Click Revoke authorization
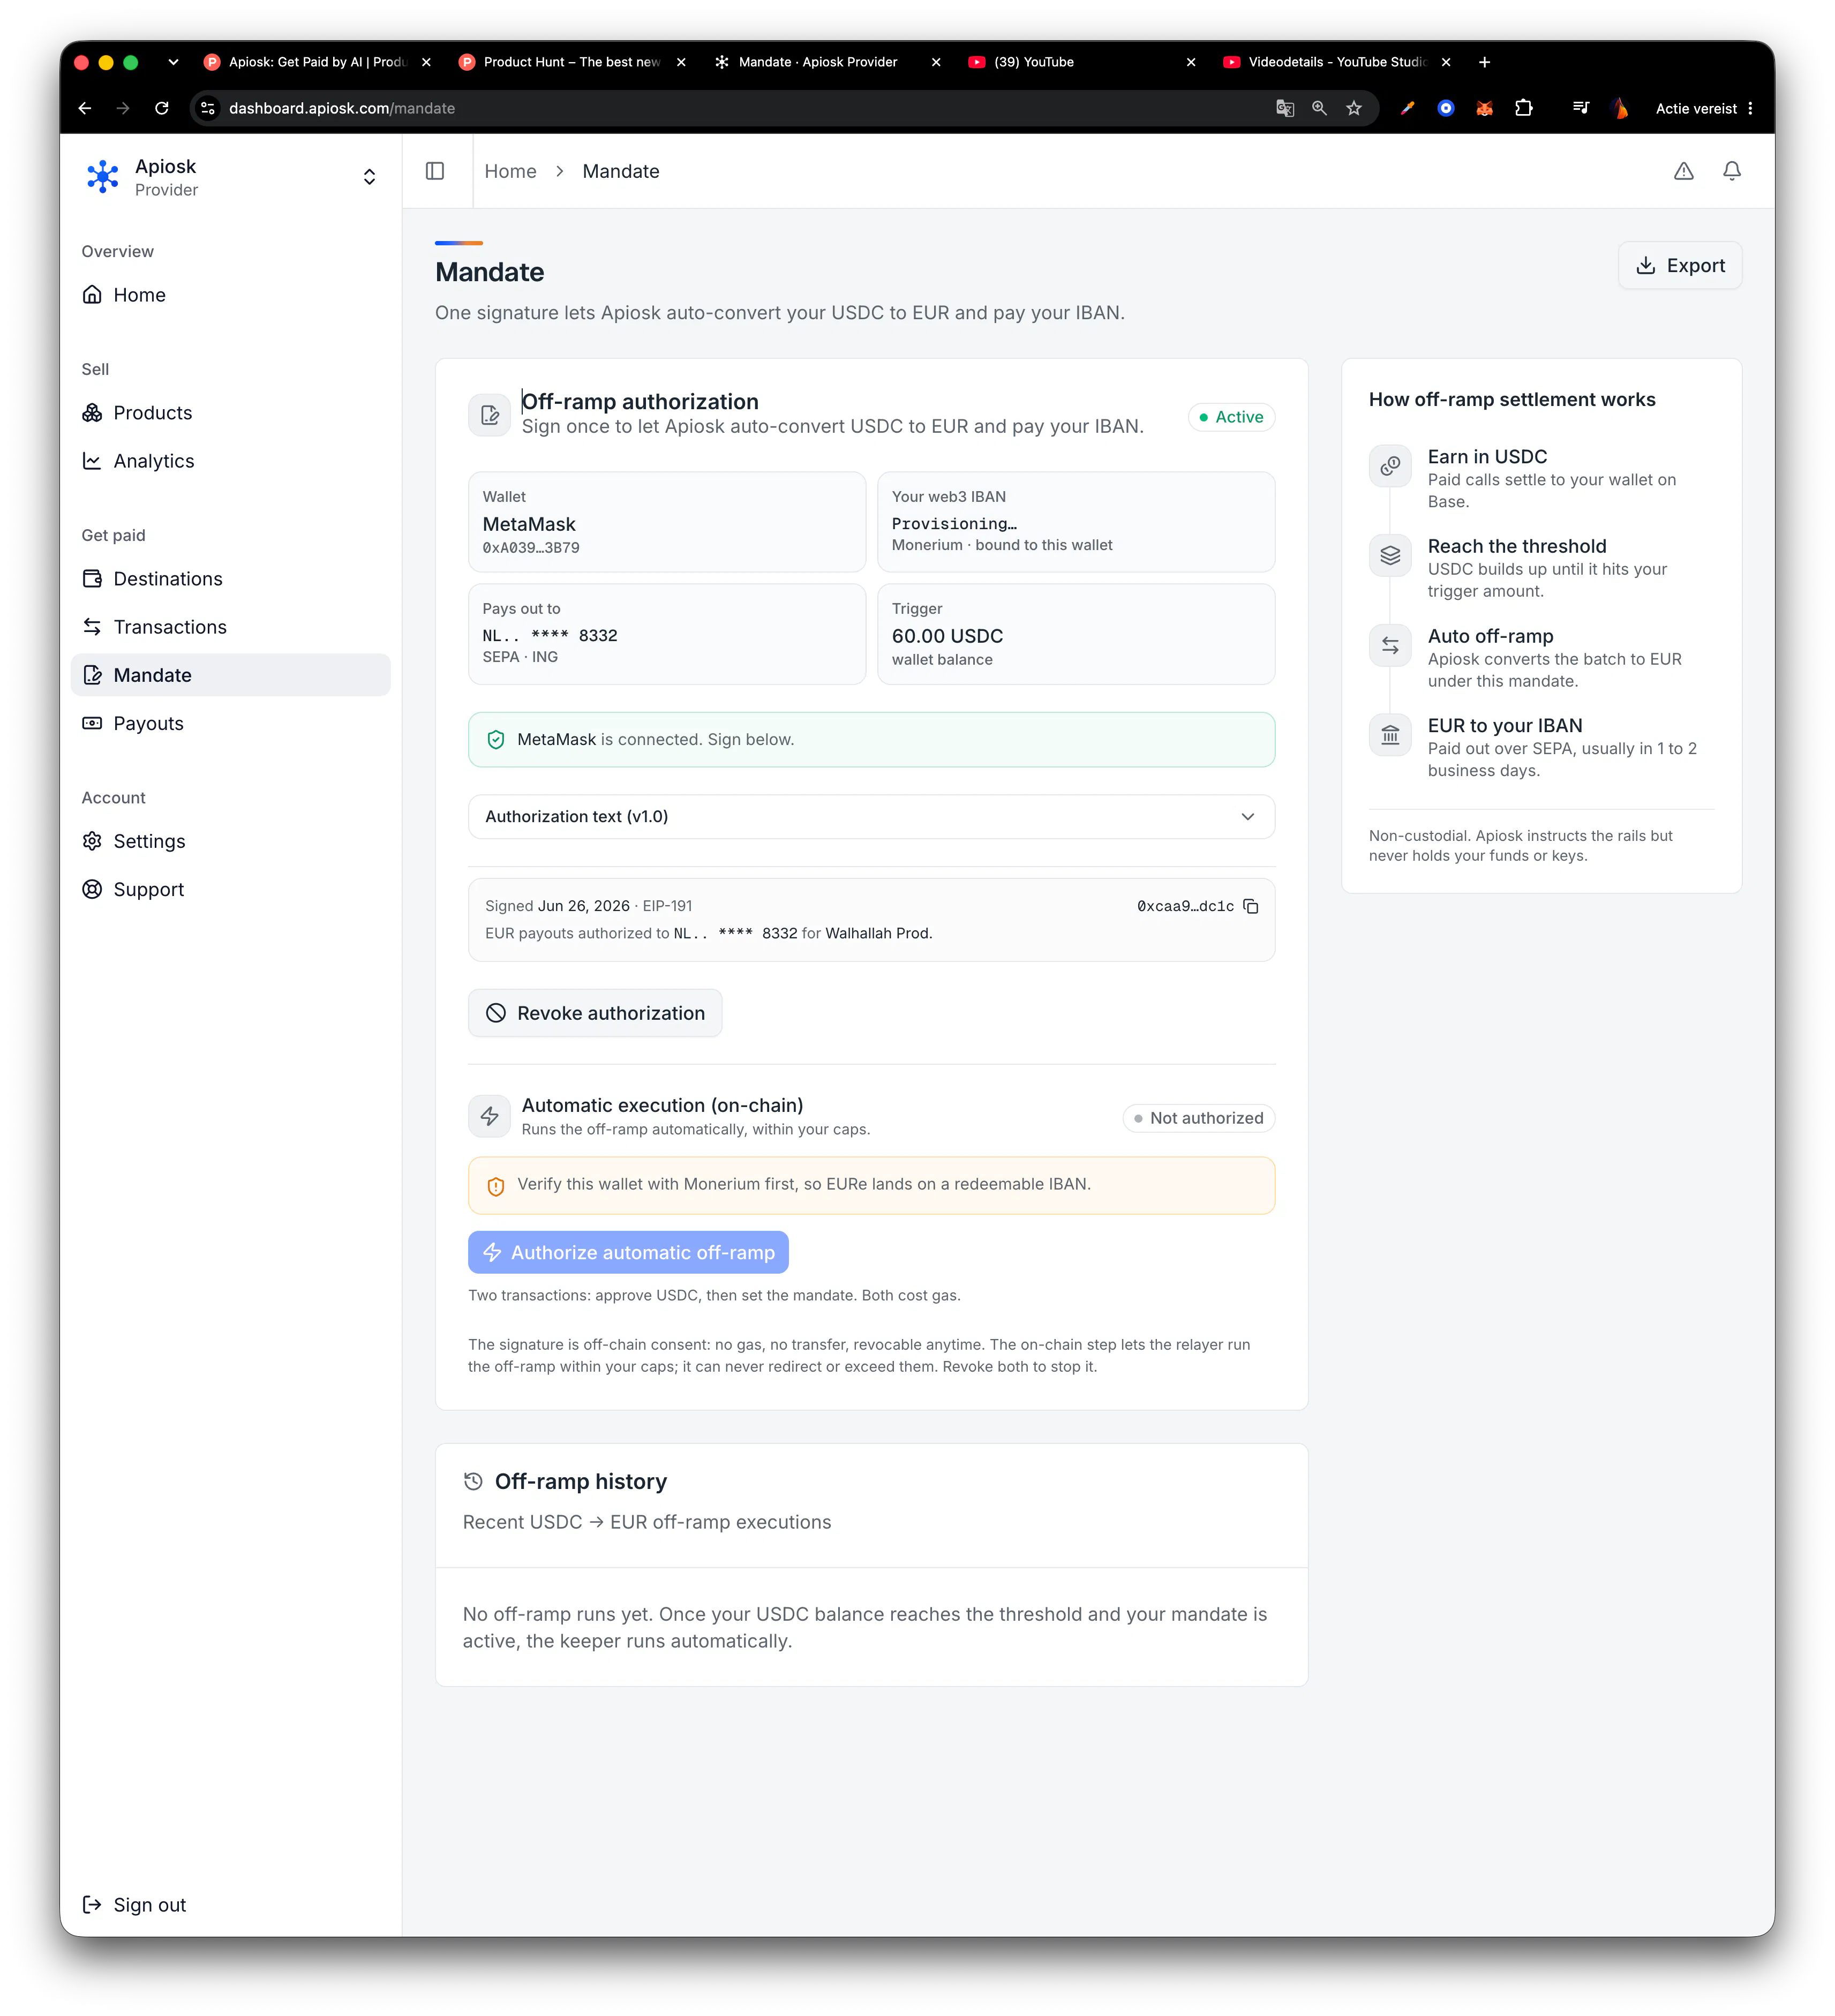 tap(595, 1013)
